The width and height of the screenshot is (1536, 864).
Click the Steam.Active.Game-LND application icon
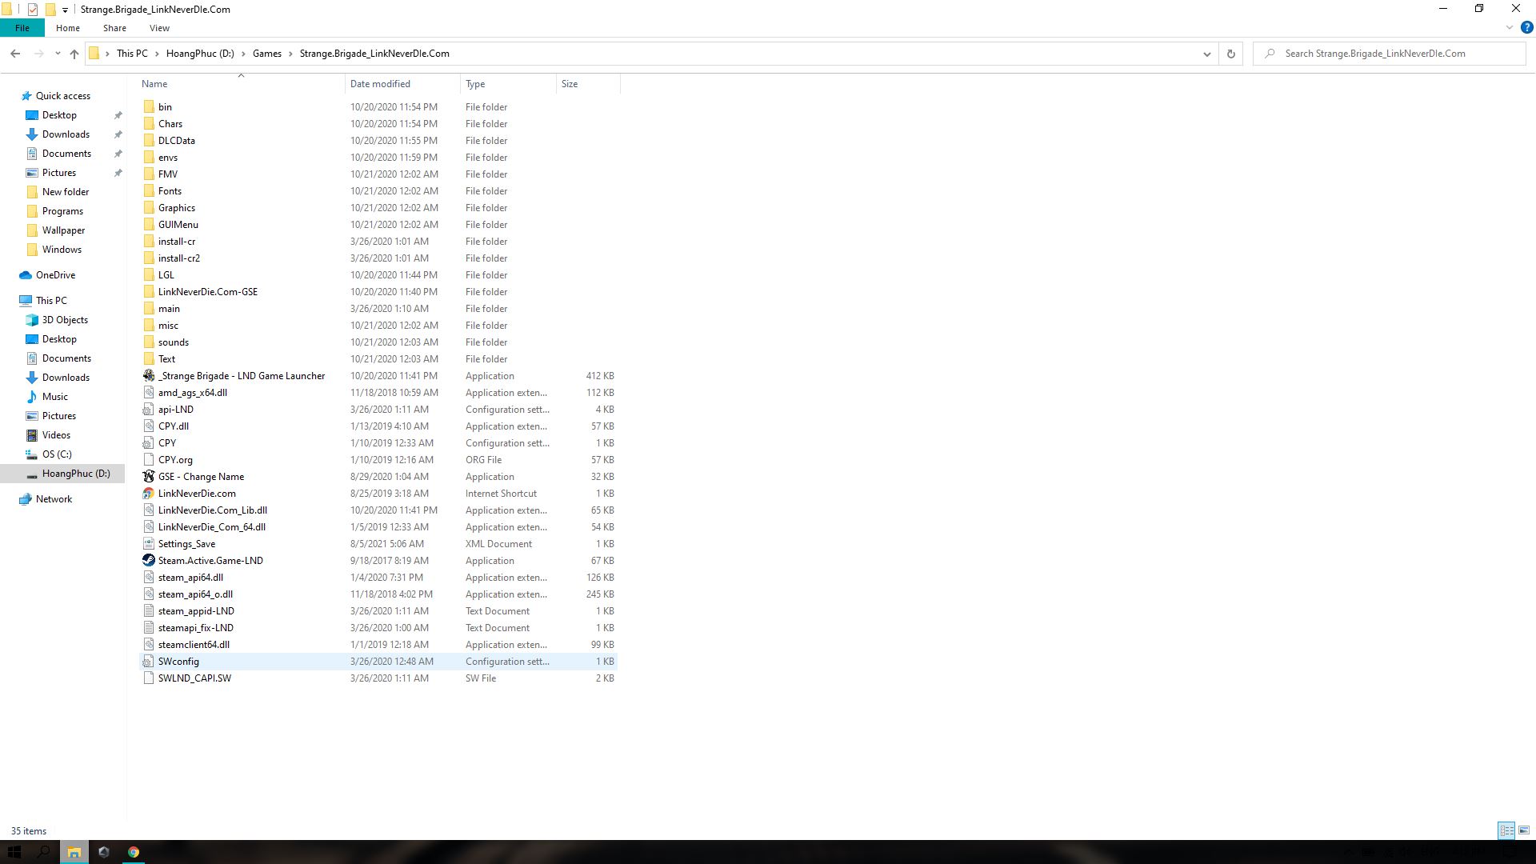coord(149,561)
